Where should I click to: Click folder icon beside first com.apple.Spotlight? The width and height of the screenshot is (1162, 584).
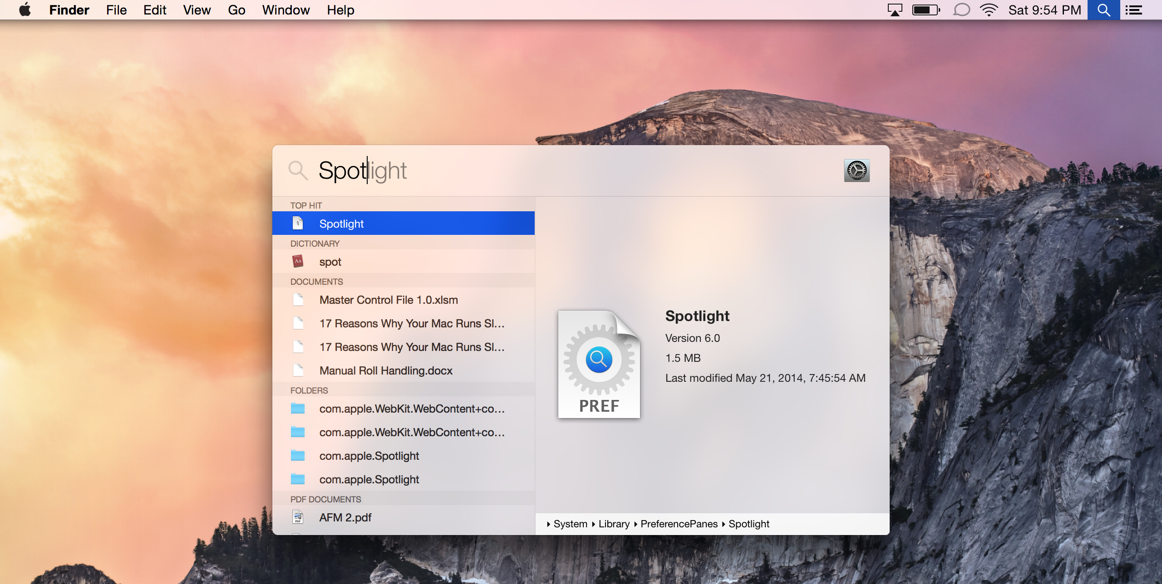[x=298, y=455]
